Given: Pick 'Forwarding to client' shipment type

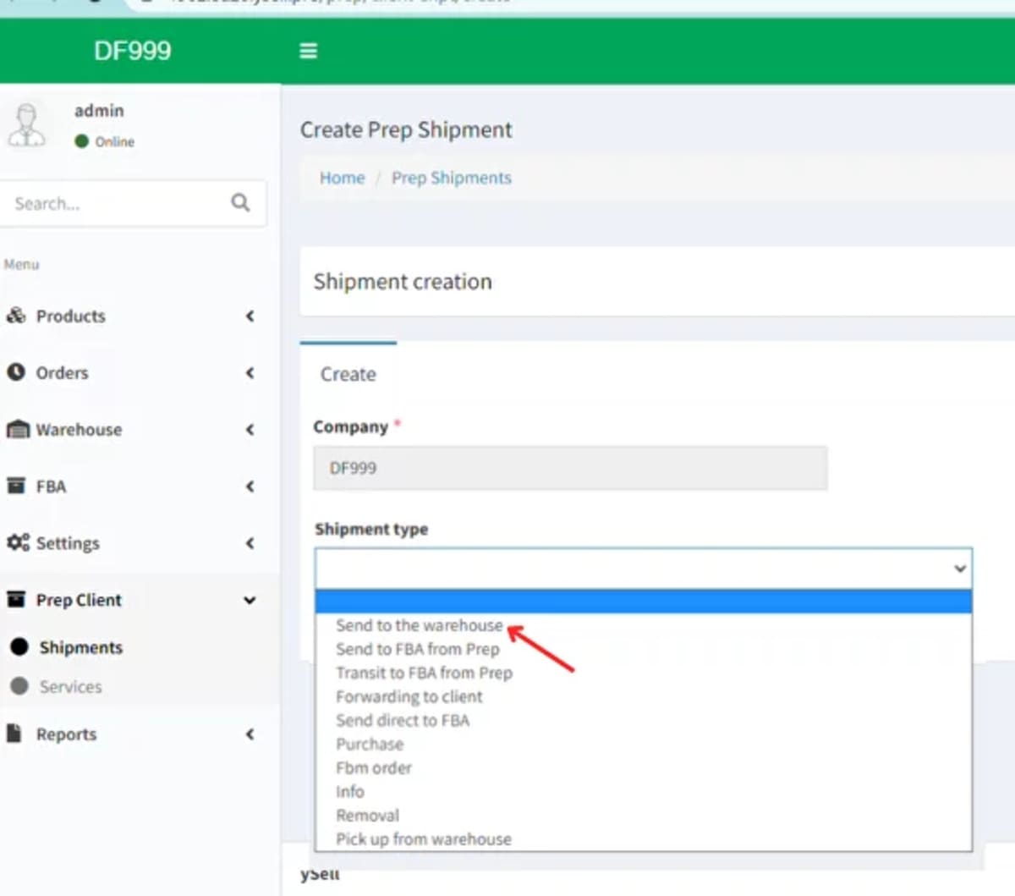Looking at the screenshot, I should 409,696.
